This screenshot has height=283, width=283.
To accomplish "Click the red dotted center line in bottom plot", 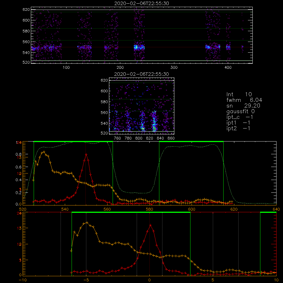I will click(149, 244).
